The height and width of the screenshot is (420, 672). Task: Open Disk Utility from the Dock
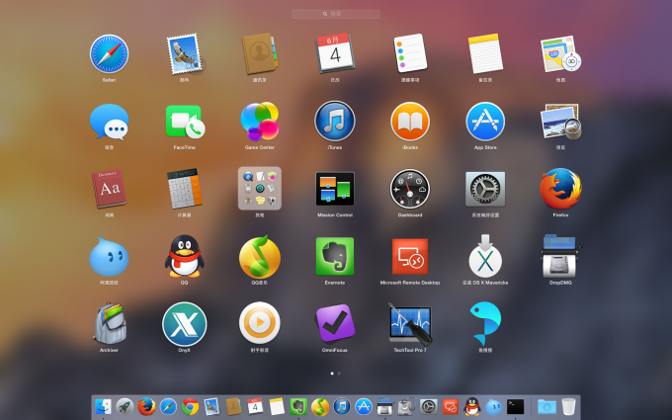point(406,406)
